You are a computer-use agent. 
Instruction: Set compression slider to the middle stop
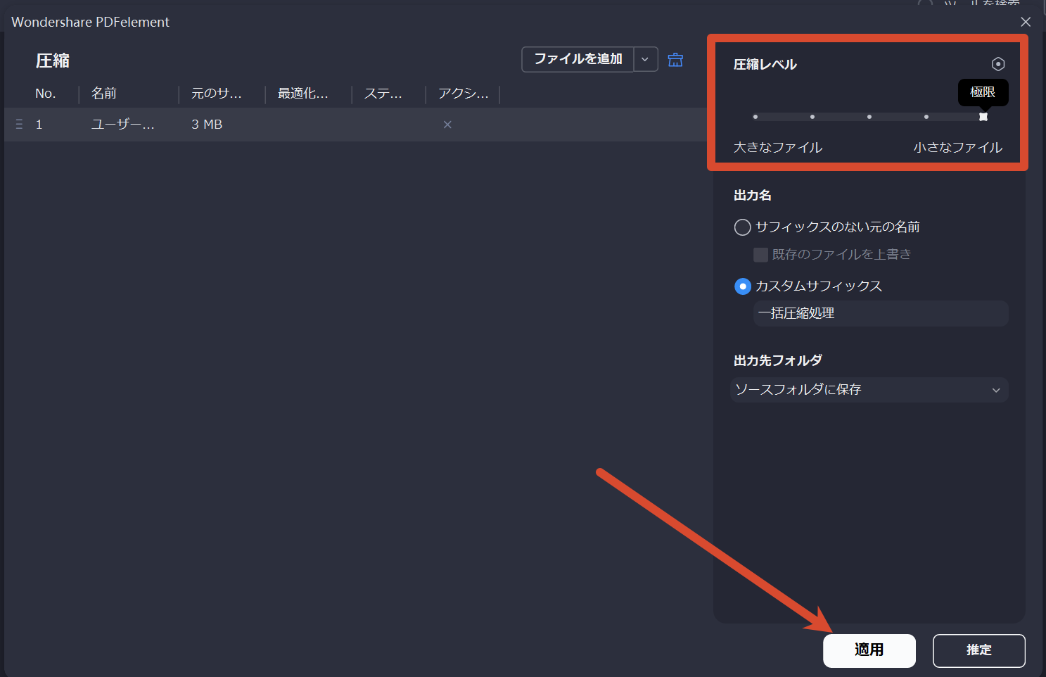click(869, 117)
